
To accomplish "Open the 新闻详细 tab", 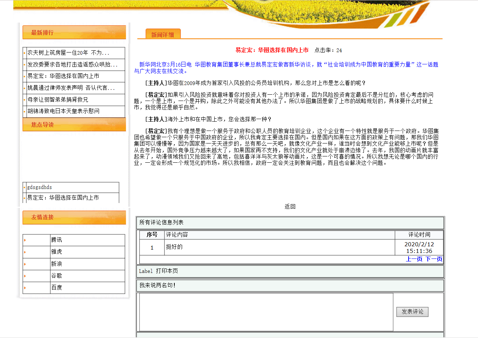I will tap(163, 35).
